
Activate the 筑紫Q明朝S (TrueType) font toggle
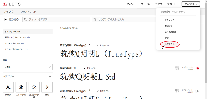click(197, 91)
